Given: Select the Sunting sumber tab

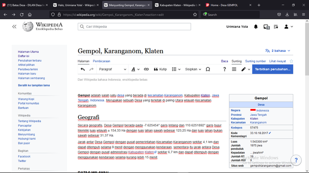Looking at the screenshot, I should [255, 61].
